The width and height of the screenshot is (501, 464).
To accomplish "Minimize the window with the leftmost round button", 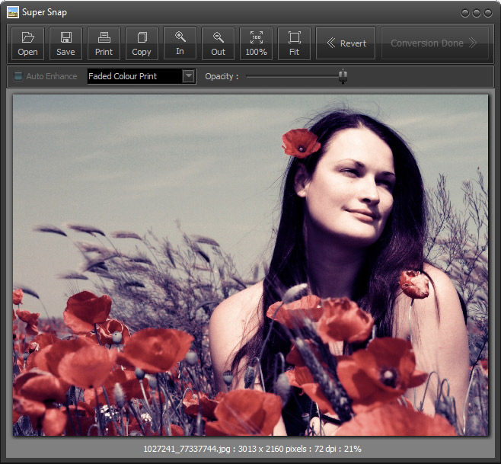I will (465, 13).
